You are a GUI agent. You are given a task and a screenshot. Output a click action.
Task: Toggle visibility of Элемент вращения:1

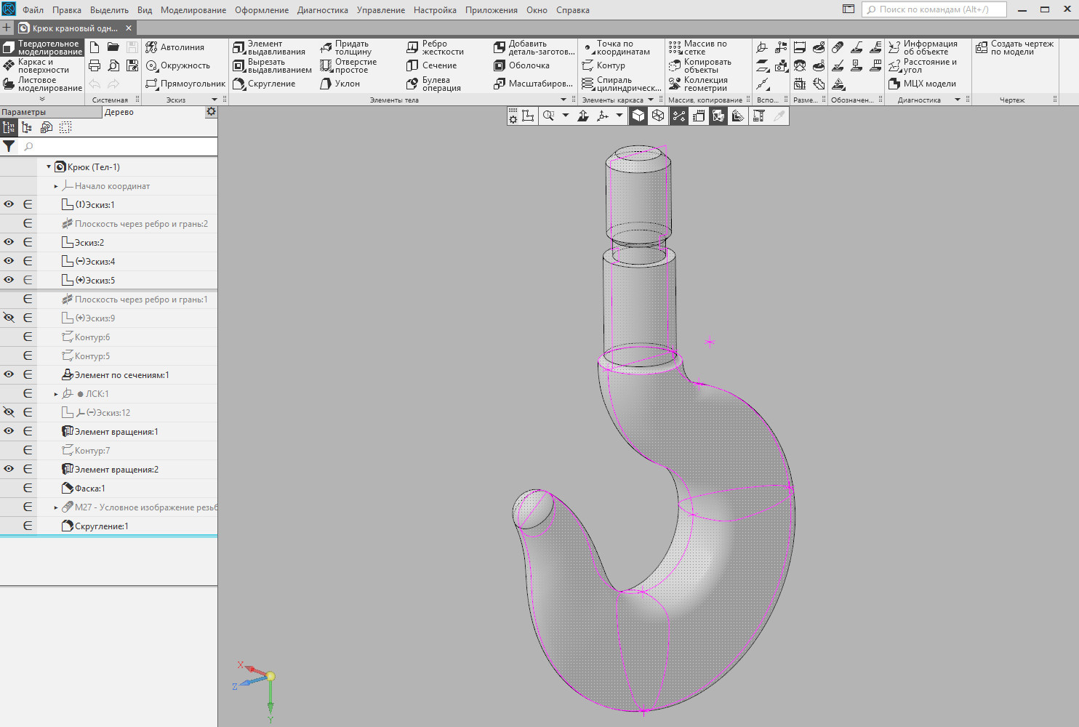[x=9, y=431]
